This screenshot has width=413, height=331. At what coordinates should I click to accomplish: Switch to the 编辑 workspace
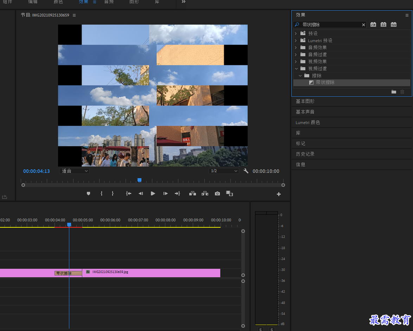33,2
